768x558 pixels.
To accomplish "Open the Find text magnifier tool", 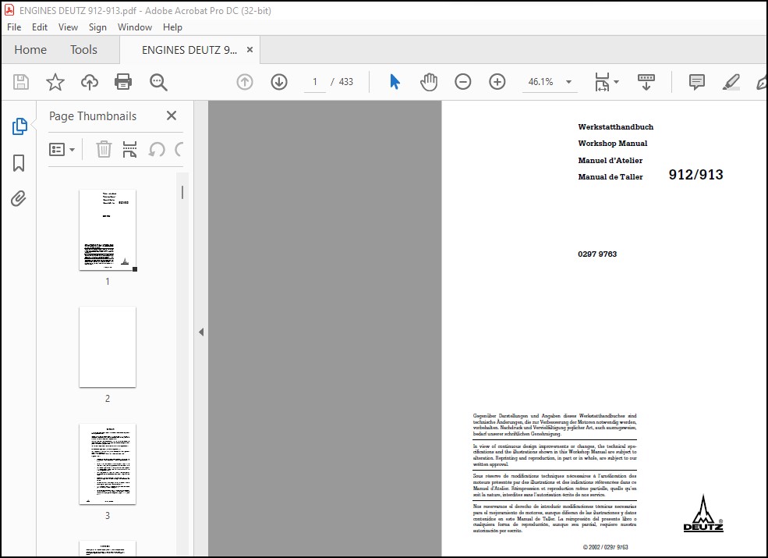I will [158, 82].
